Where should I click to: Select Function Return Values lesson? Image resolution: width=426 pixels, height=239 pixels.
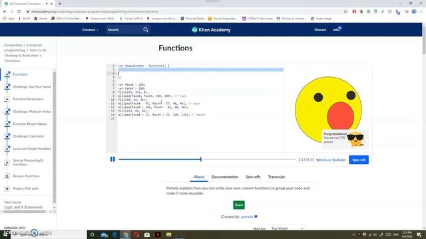(x=30, y=124)
